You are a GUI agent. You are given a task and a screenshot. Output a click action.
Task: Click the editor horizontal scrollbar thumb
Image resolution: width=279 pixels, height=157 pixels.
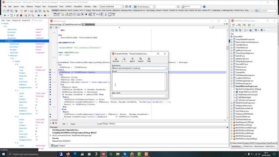pyautogui.click(x=54, y=120)
